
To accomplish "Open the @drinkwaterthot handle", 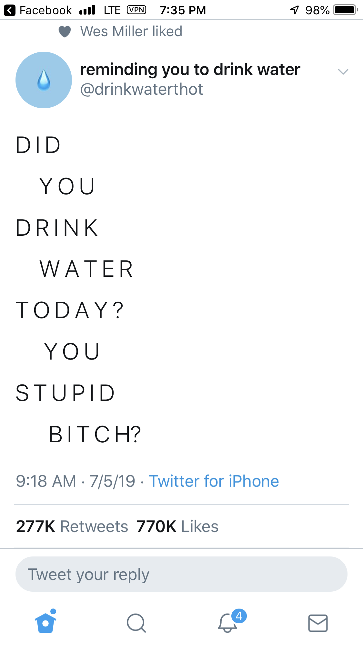I will coord(141,89).
